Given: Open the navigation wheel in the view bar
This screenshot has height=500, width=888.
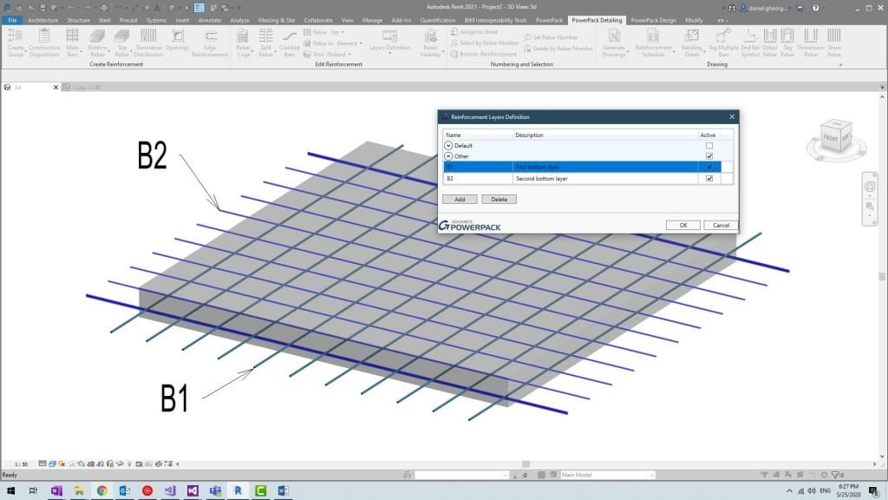Looking at the screenshot, I should coord(870,187).
